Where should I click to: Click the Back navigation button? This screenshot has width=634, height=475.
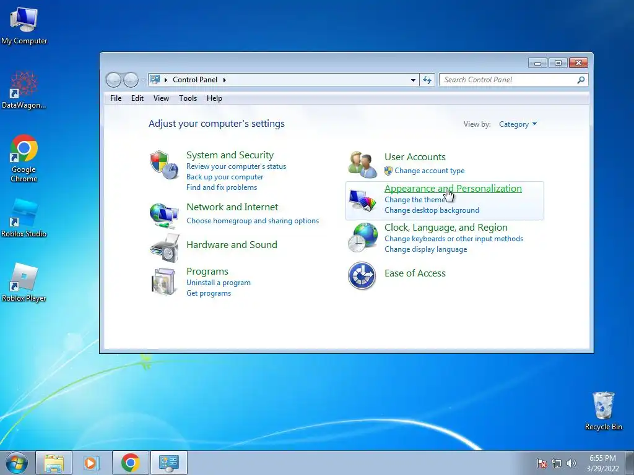(113, 80)
